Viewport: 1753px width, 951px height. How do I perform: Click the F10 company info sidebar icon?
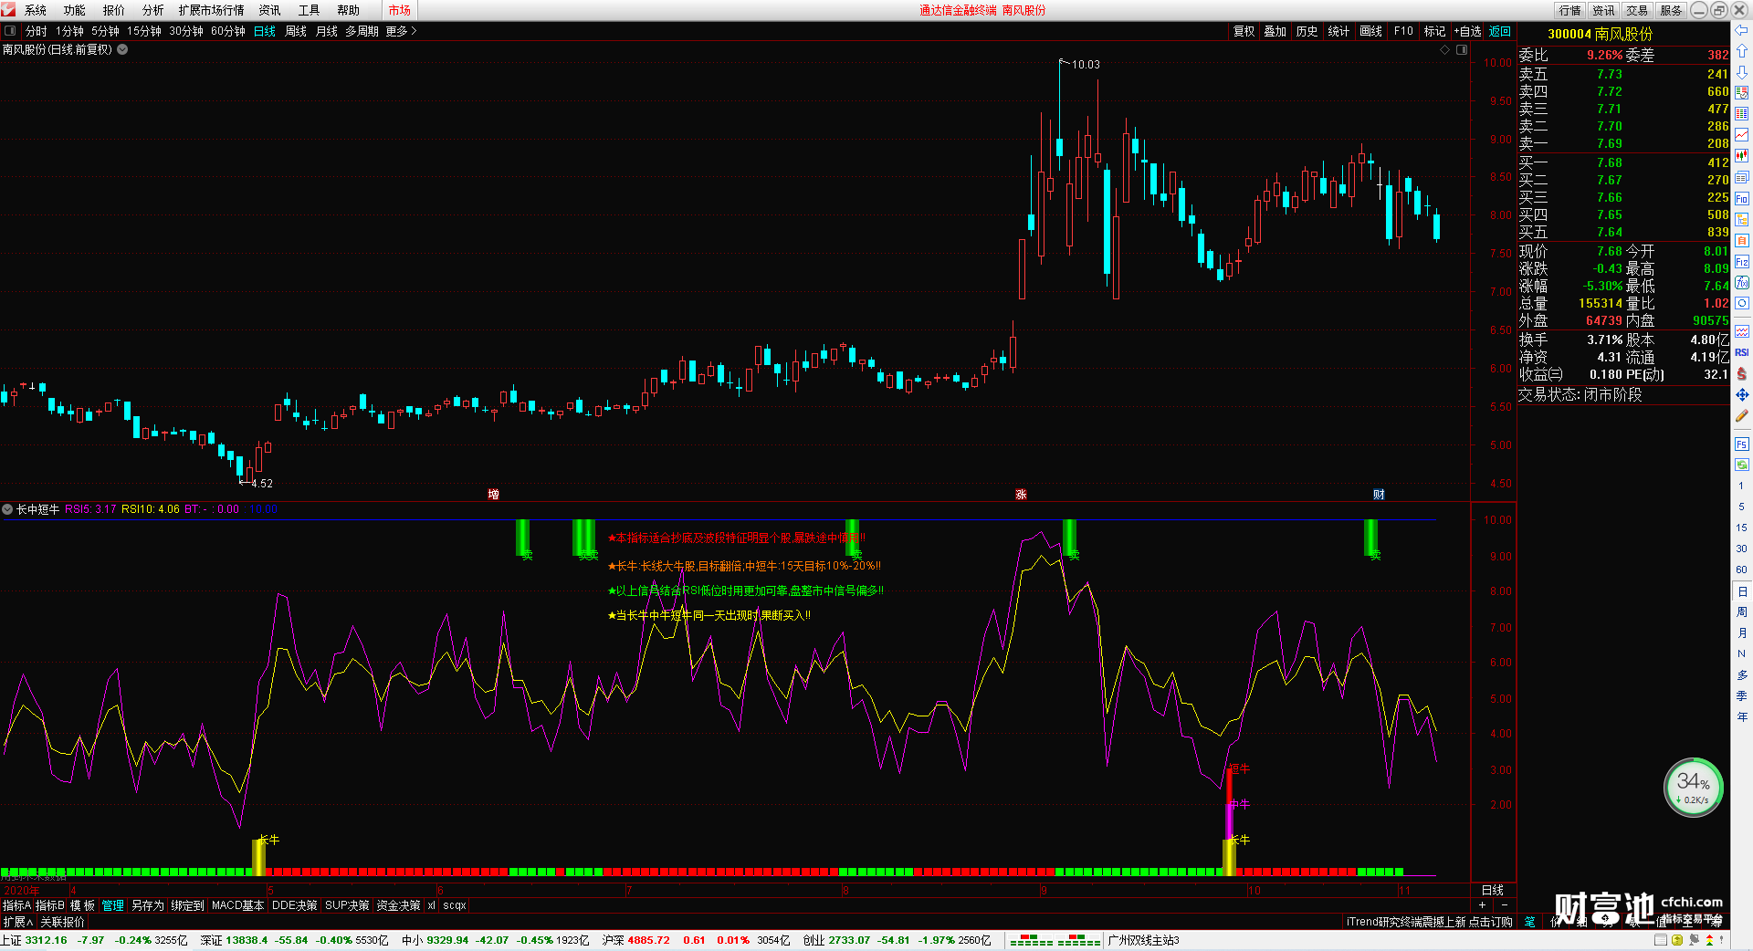click(x=1742, y=199)
